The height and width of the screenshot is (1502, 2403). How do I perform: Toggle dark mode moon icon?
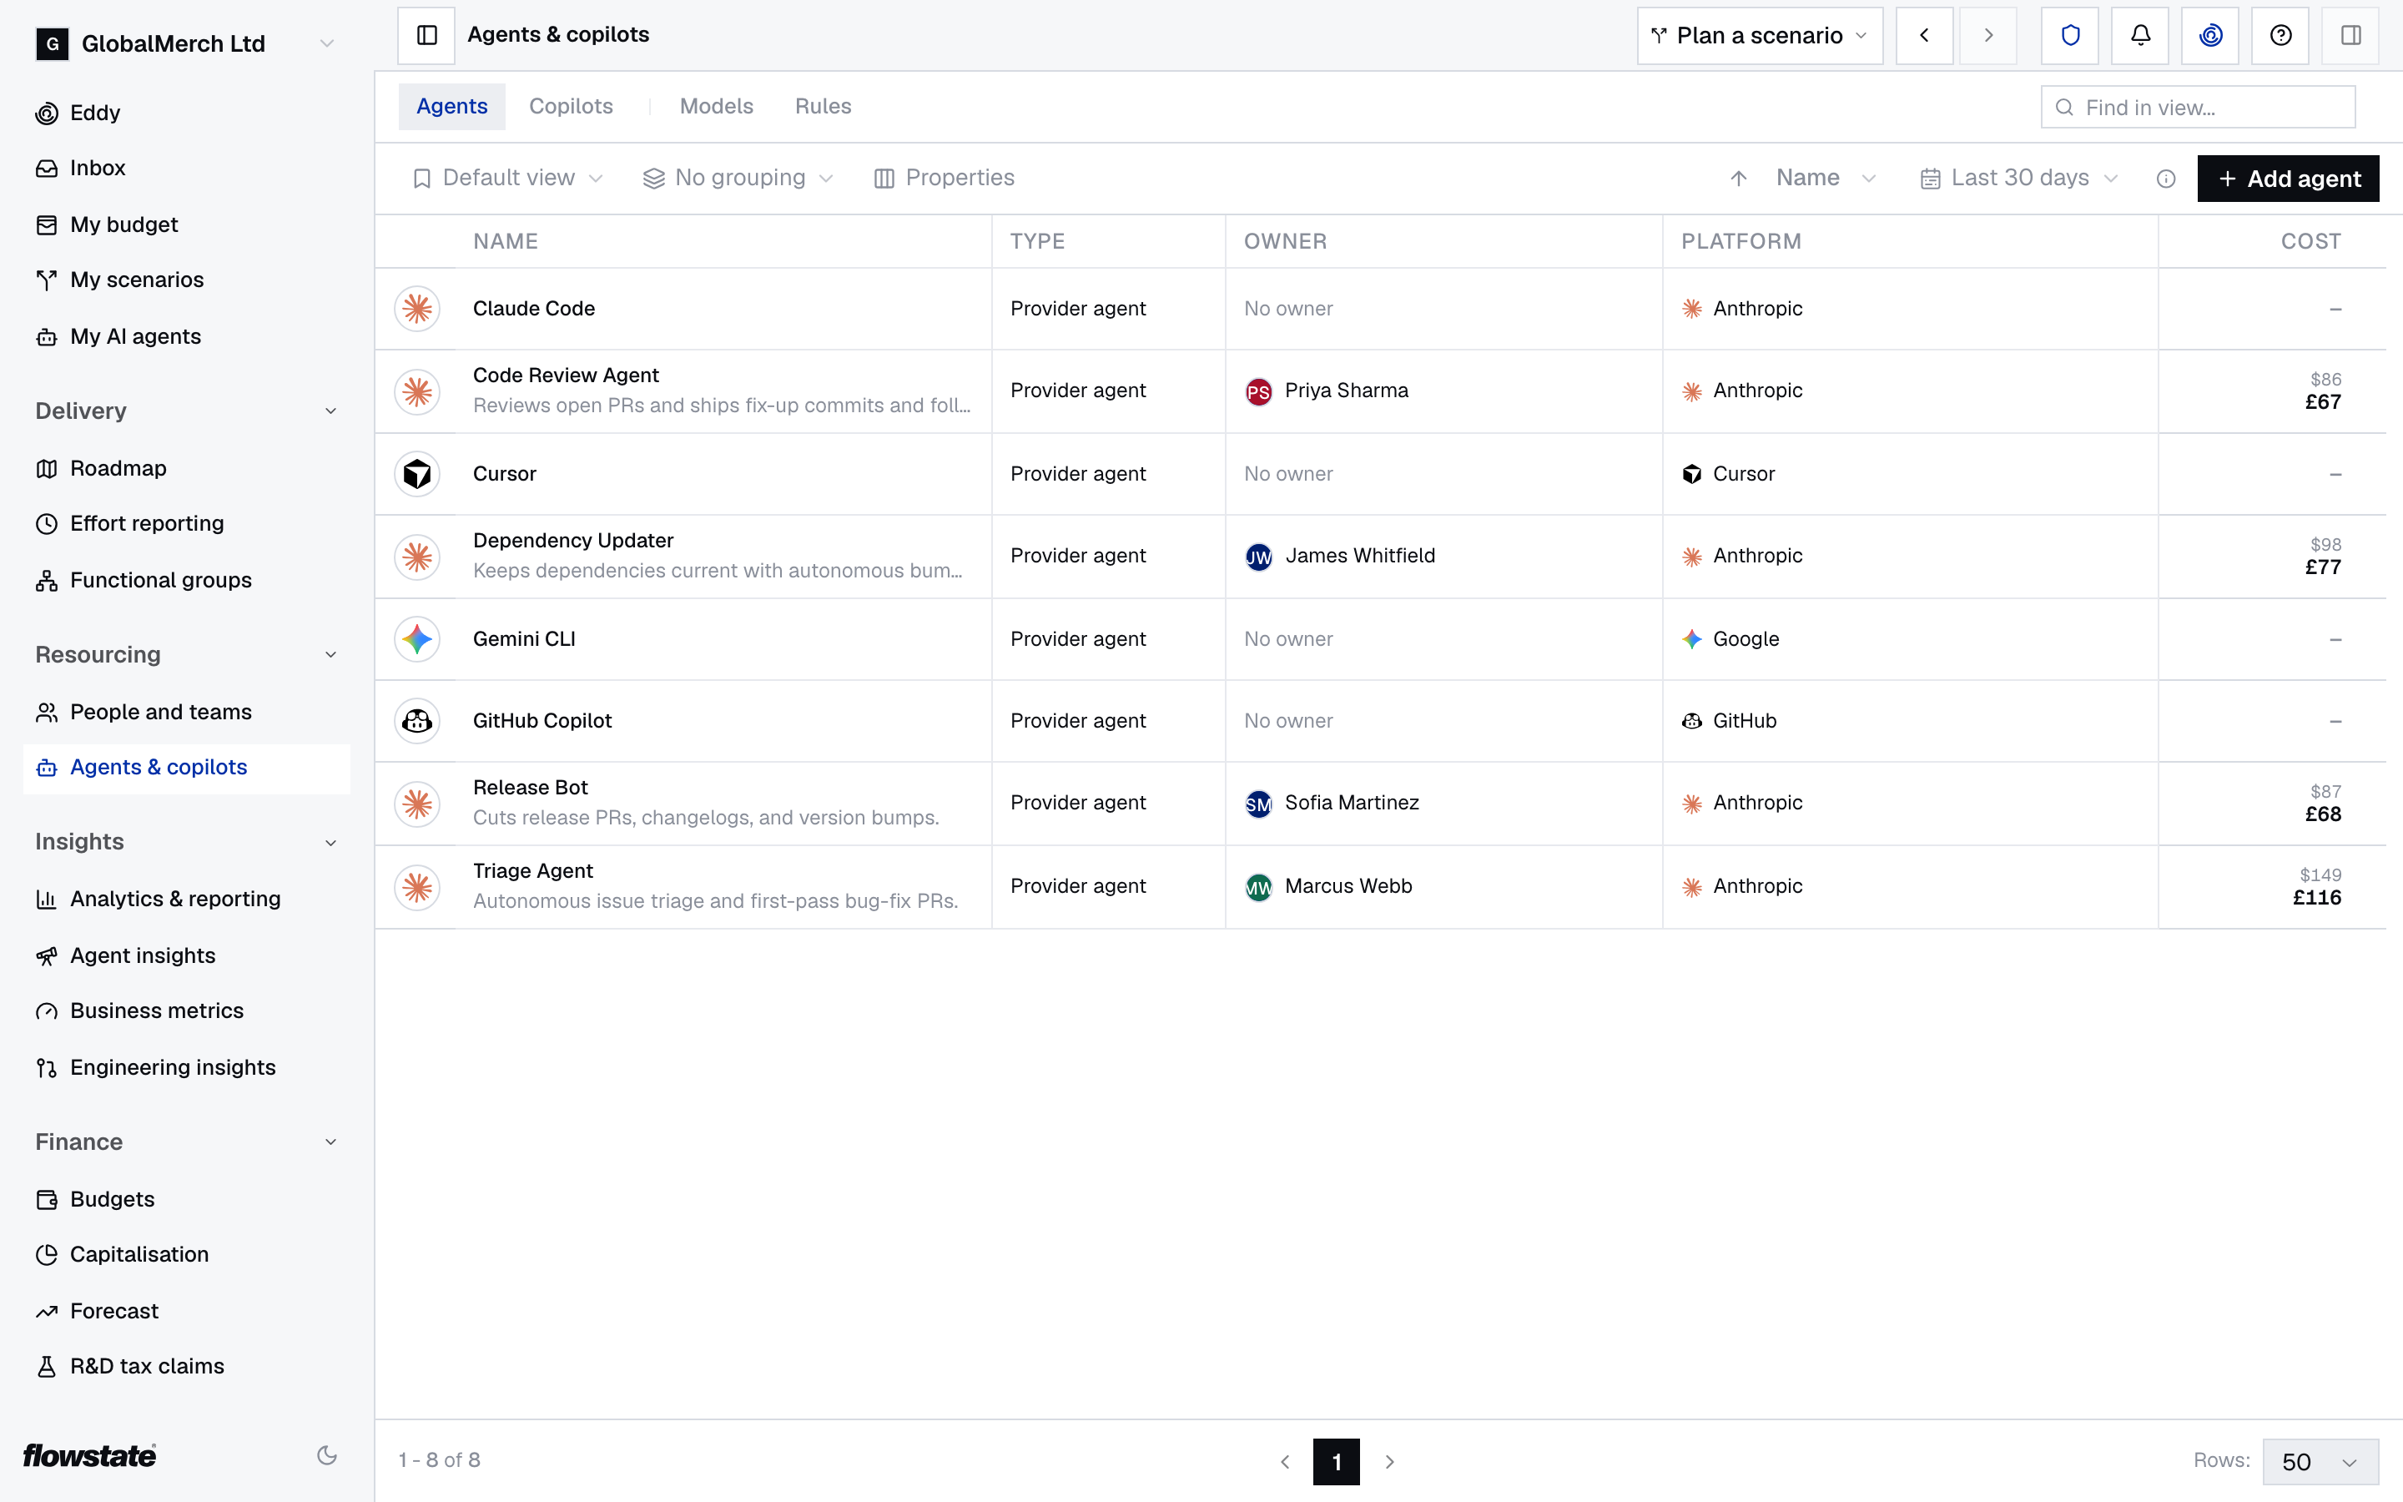[327, 1455]
